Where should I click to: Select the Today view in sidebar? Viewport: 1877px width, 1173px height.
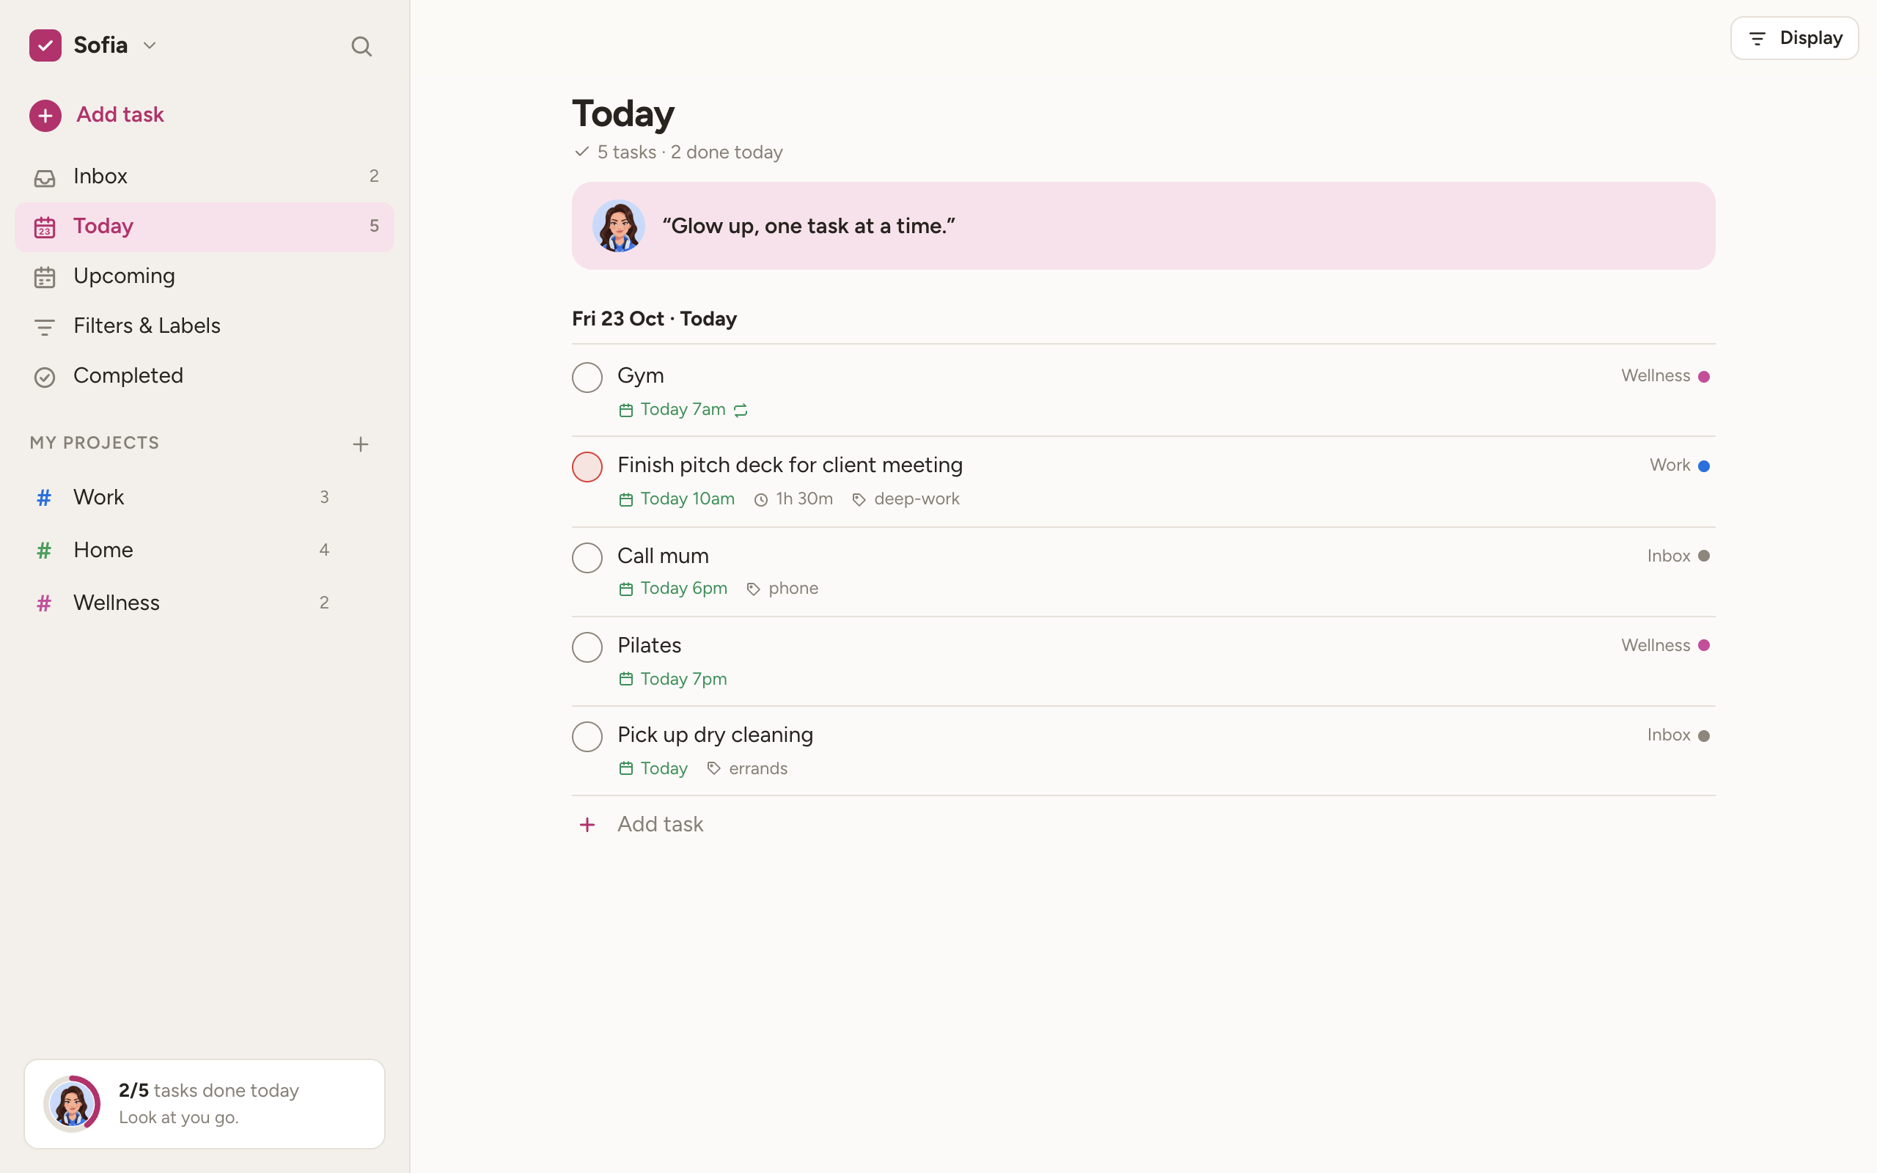205,227
